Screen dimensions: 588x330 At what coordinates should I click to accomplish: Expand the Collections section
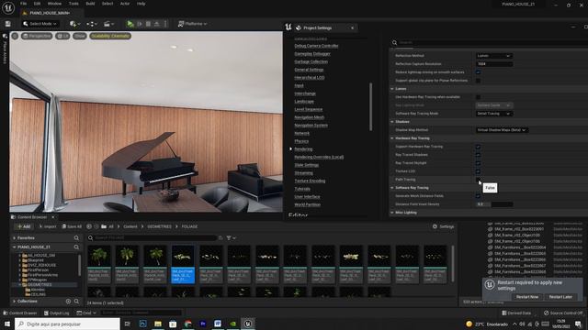point(15,302)
